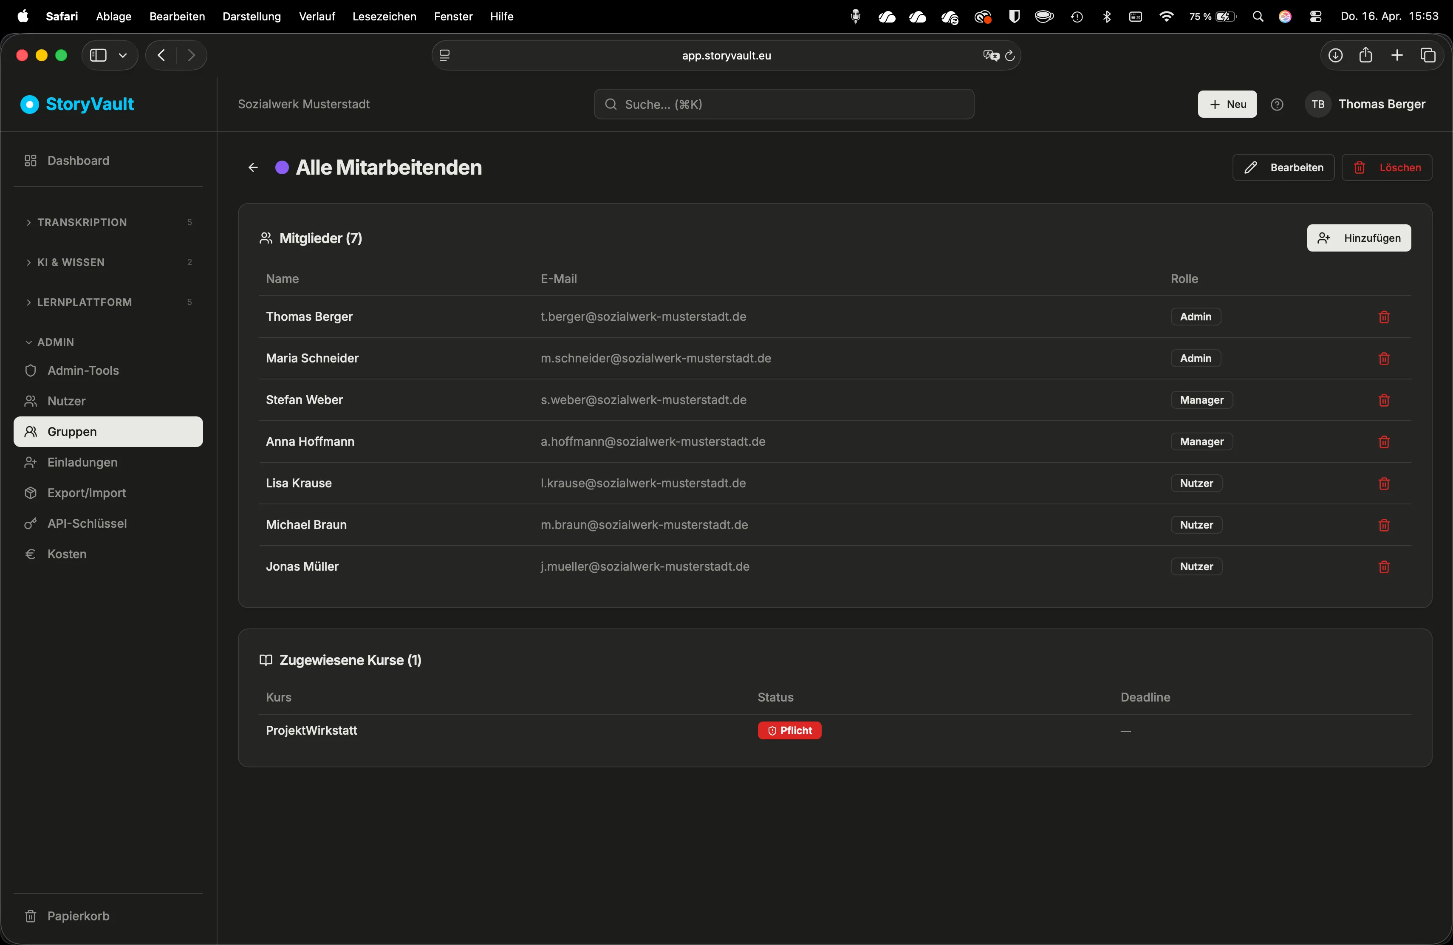This screenshot has width=1453, height=945.
Task: Click the purple group color dot
Action: coord(281,167)
